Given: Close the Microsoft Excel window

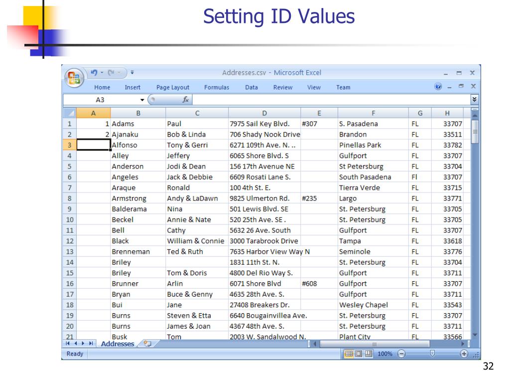Looking at the screenshot, I should point(472,73).
